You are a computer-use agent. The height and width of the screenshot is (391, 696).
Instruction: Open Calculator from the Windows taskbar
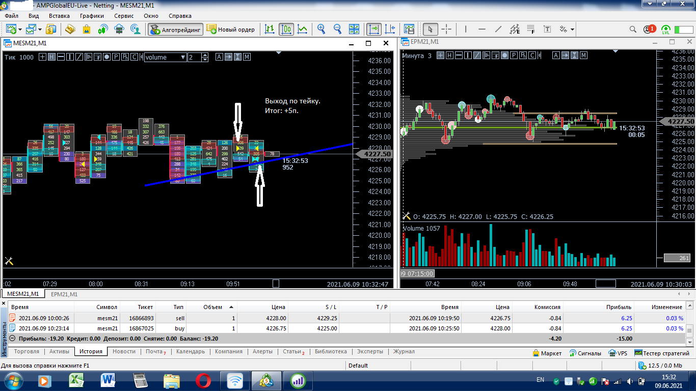tap(139, 380)
